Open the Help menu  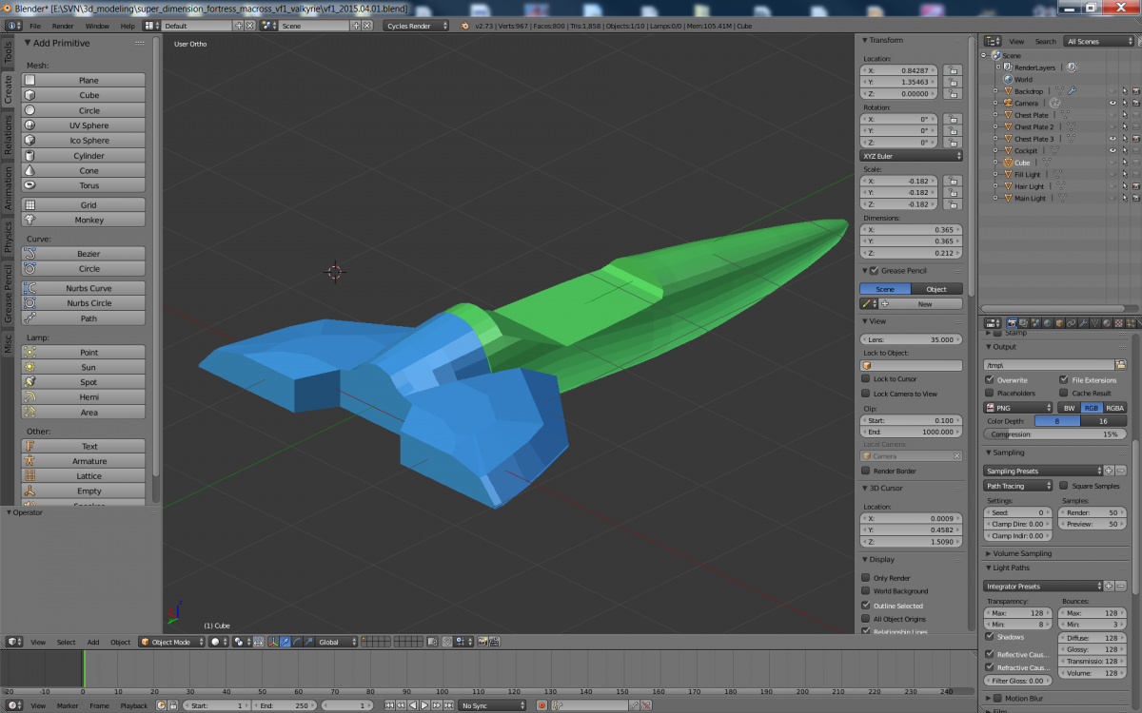click(128, 26)
